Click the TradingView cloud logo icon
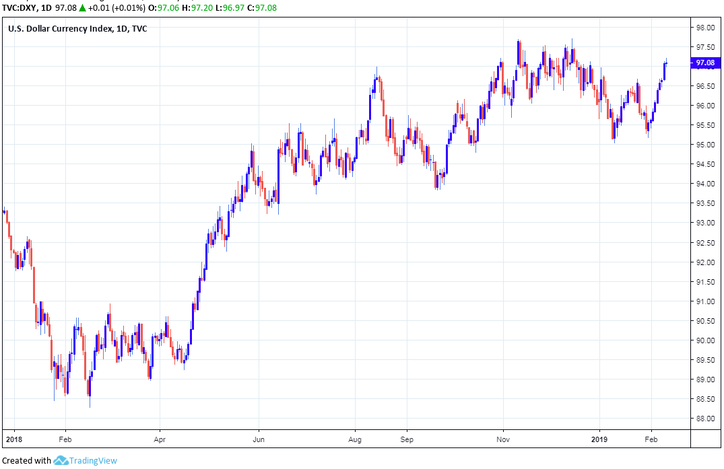The width and height of the screenshot is (724, 469). (x=61, y=461)
